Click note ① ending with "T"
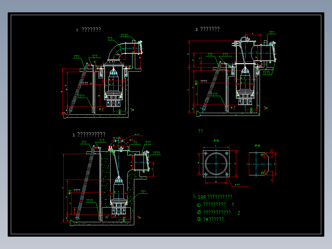This screenshot has width=332, height=249. click(215, 205)
